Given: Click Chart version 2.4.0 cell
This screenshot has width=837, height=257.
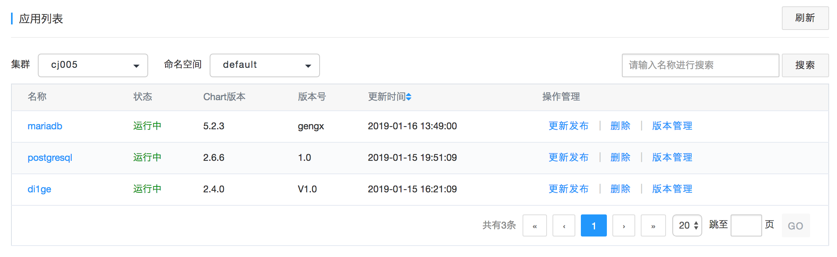Looking at the screenshot, I should [x=214, y=189].
